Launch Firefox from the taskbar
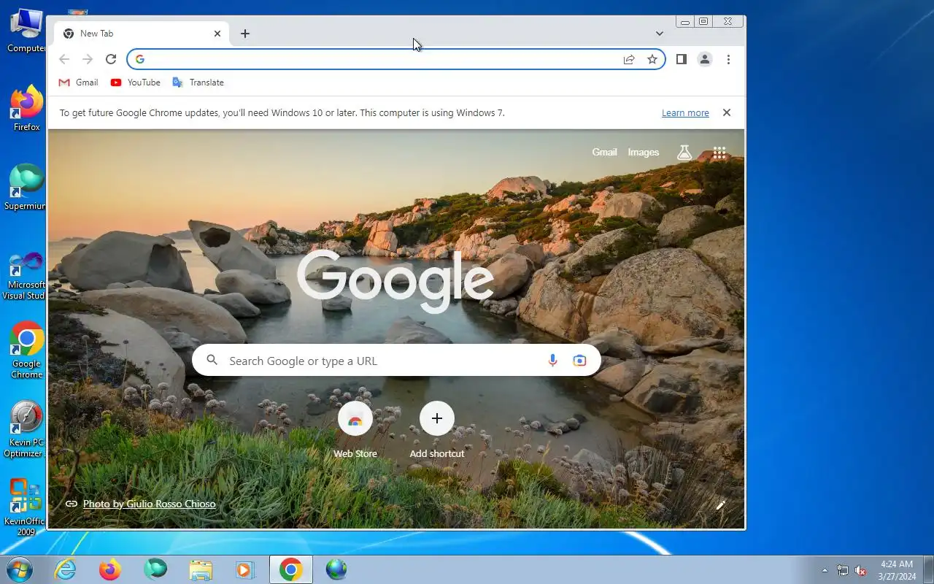The image size is (934, 584). 110,569
